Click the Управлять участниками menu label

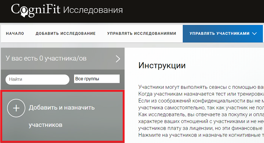tap(219, 34)
